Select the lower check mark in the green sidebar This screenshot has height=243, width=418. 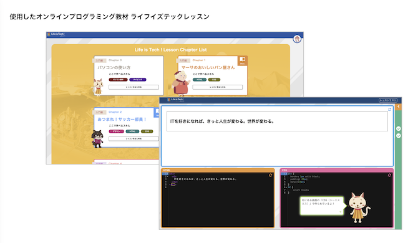[x=398, y=136]
